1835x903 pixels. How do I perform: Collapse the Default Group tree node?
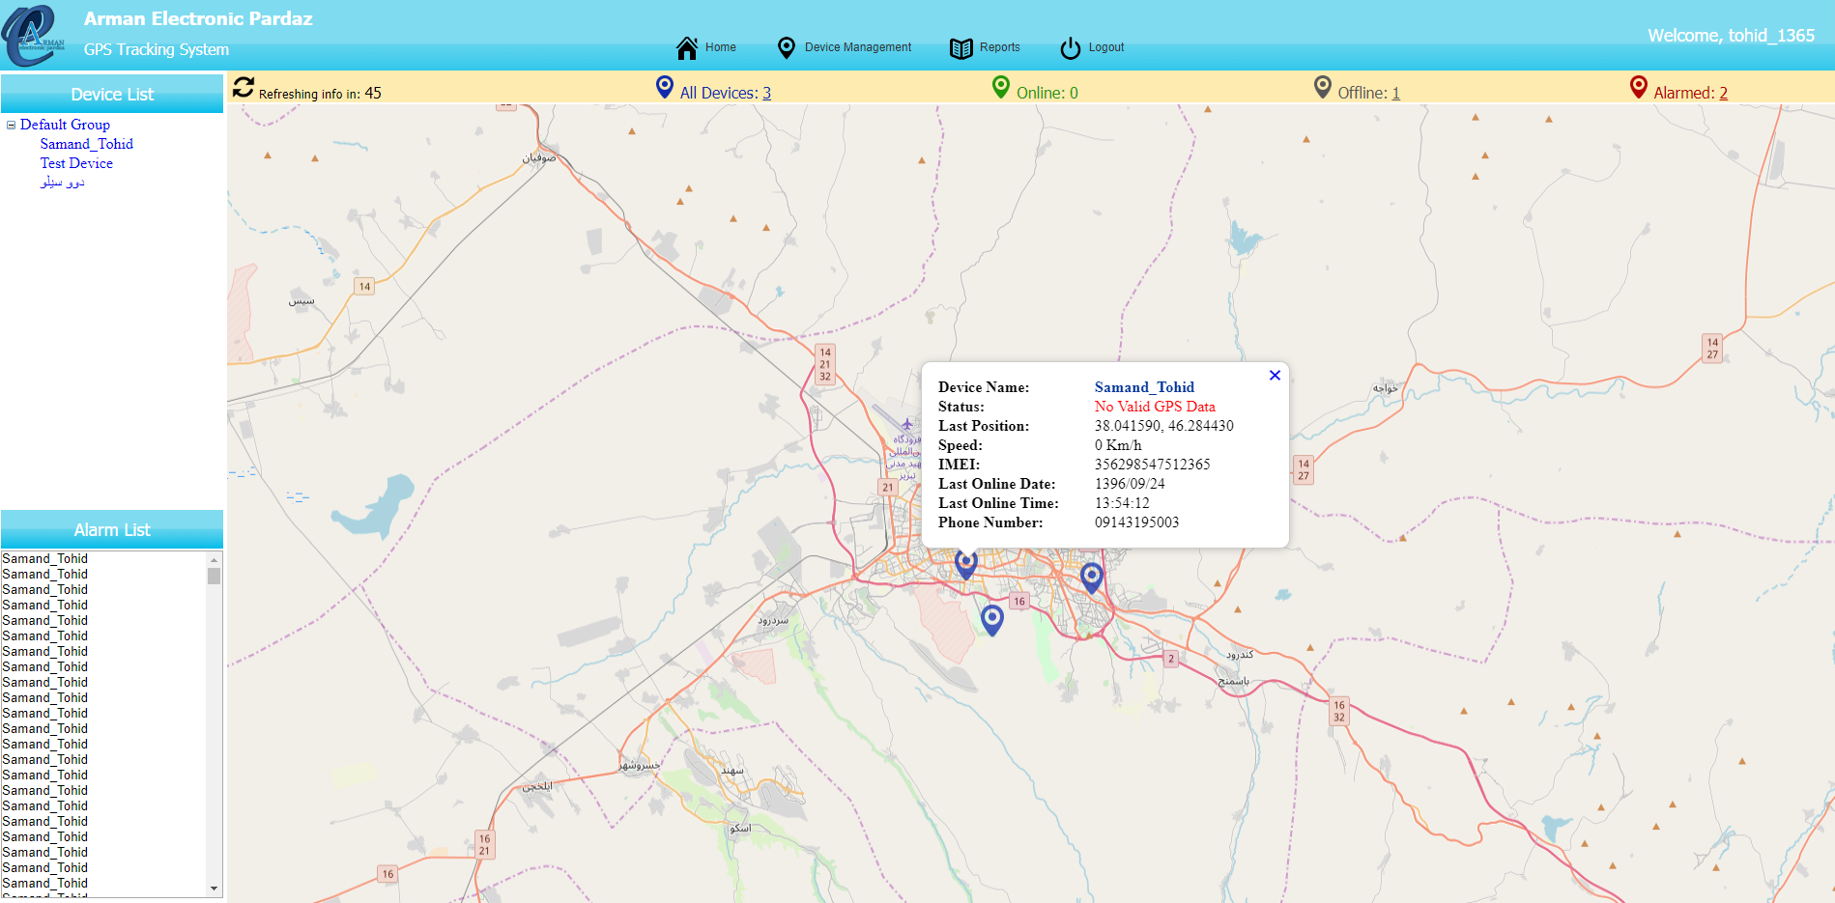coord(12,125)
